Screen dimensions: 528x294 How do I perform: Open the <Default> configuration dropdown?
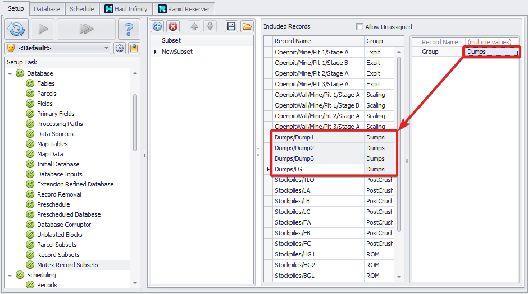(x=58, y=48)
